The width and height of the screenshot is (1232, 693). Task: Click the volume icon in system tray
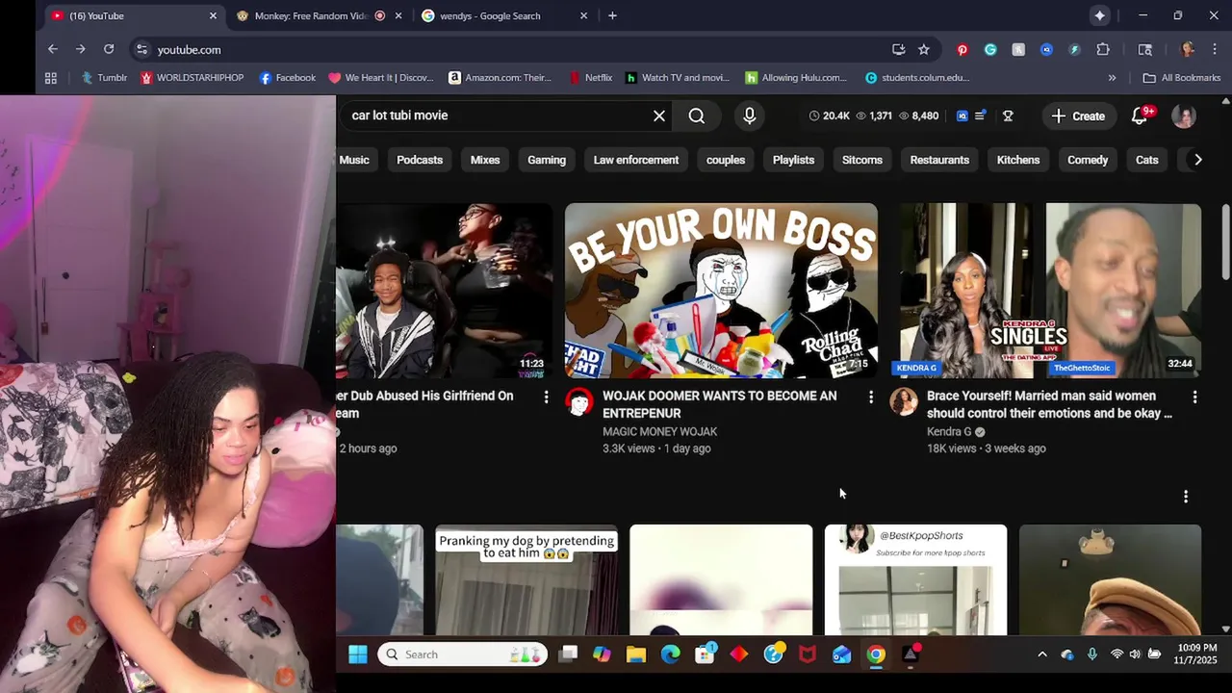pyautogui.click(x=1135, y=654)
